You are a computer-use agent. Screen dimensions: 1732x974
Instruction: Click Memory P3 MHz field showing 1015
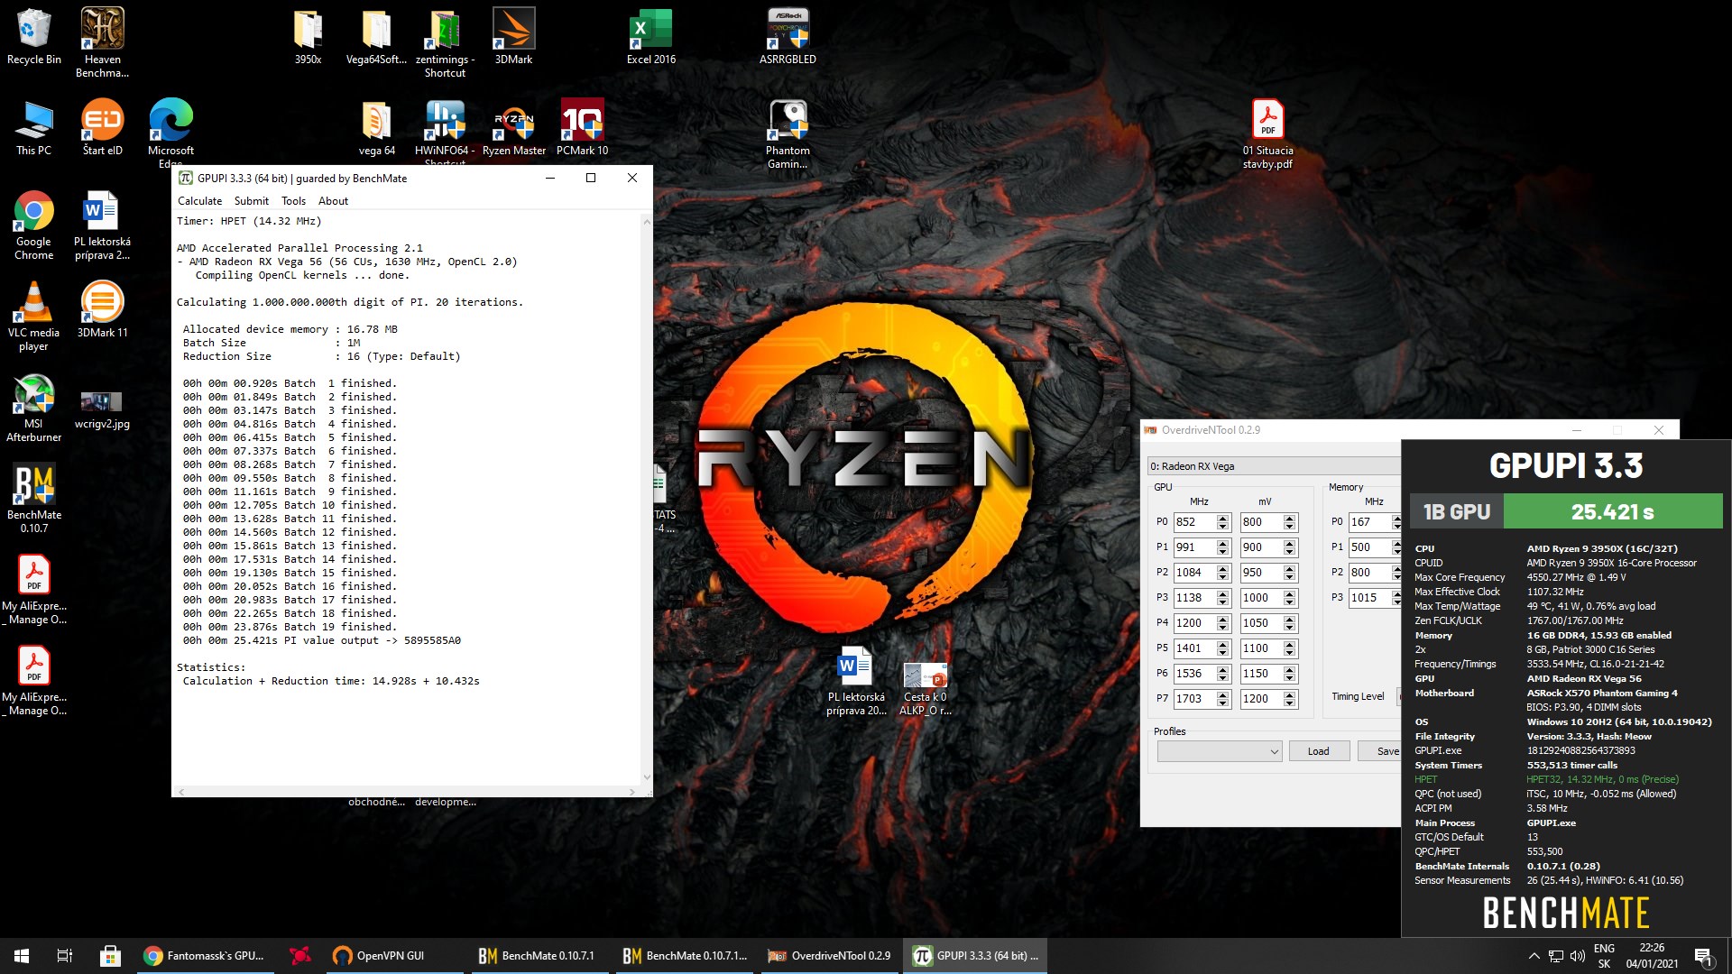coord(1369,598)
